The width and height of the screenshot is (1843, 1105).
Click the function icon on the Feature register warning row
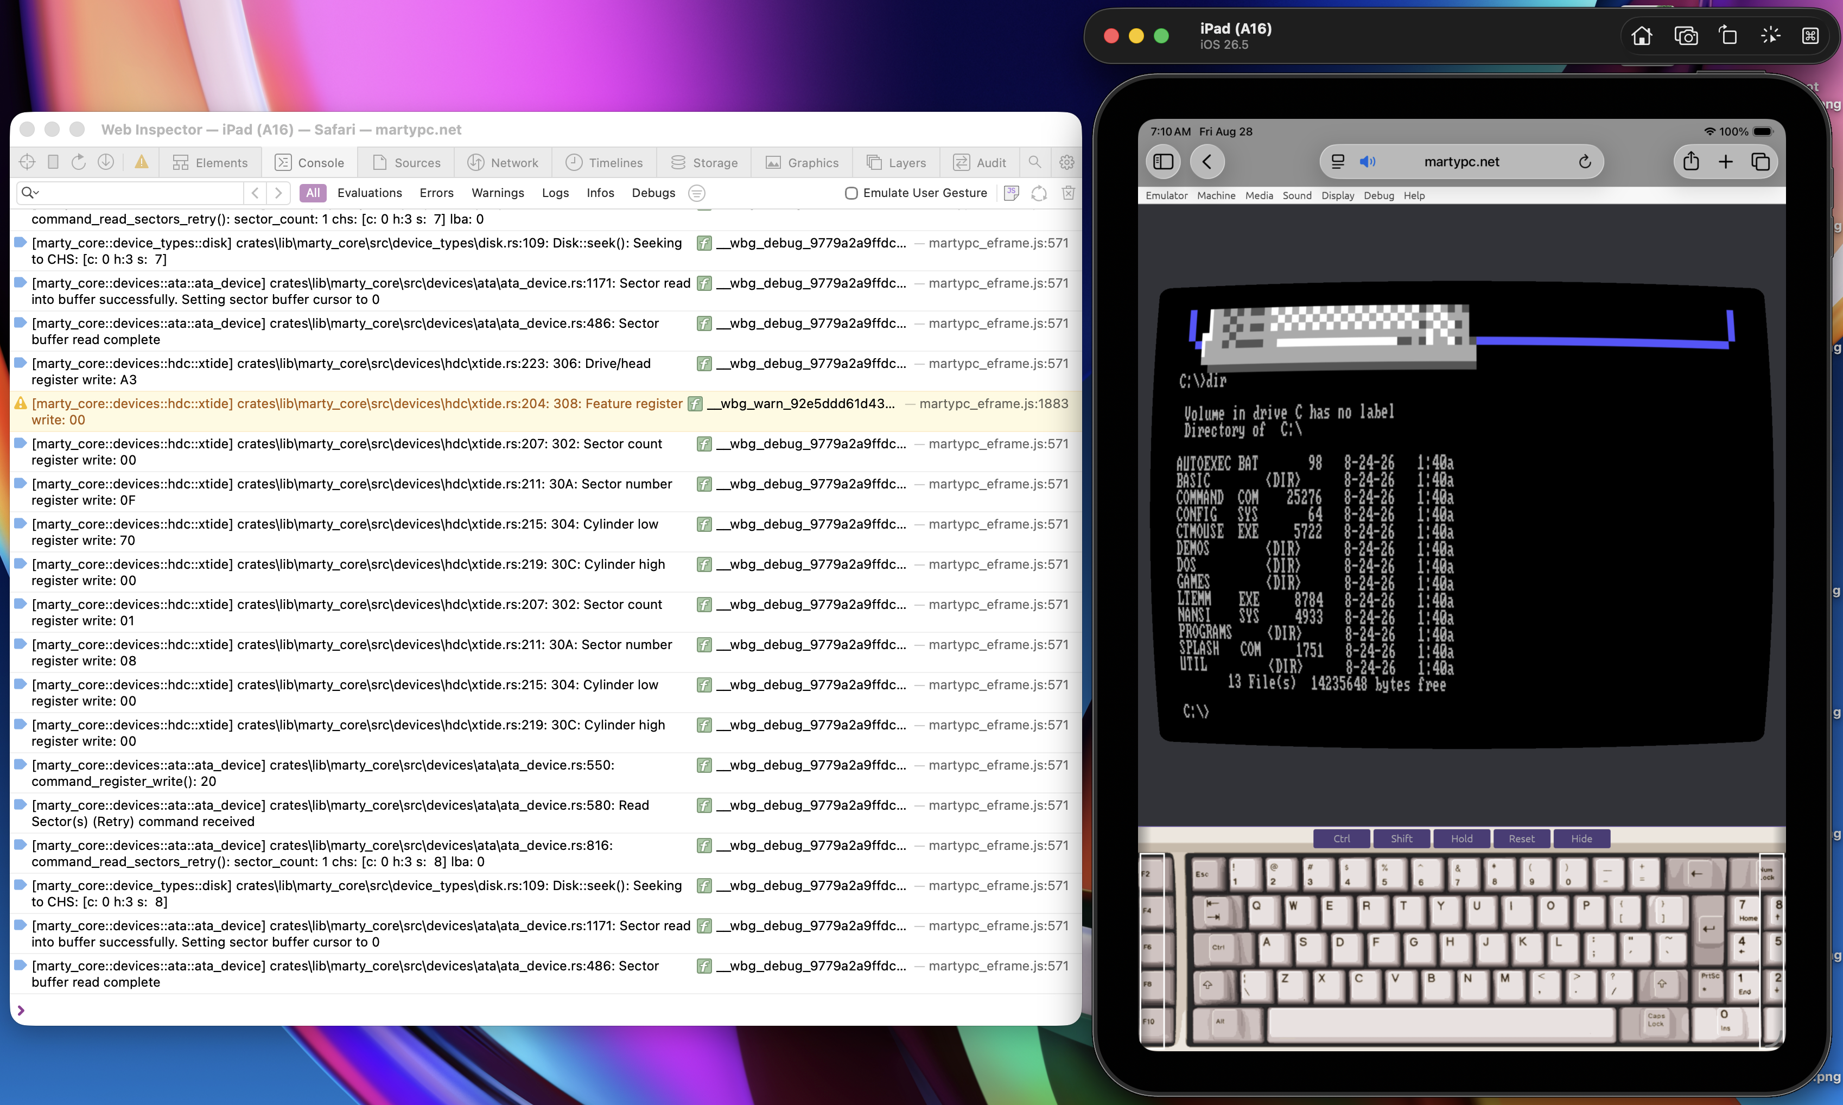(x=695, y=404)
